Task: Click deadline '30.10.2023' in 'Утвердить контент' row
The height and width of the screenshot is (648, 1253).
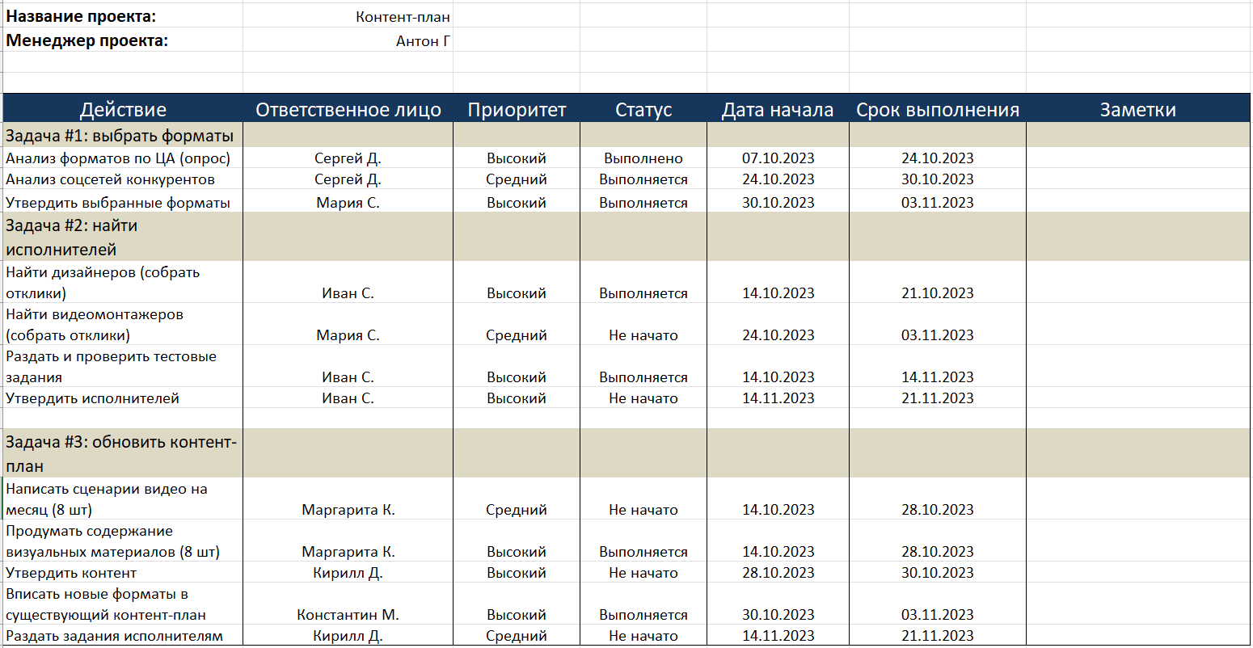Action: [x=938, y=572]
